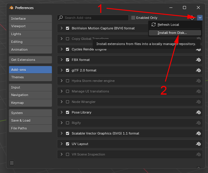Expand the BioVision Motion Capture add-on details

(x=61, y=28)
